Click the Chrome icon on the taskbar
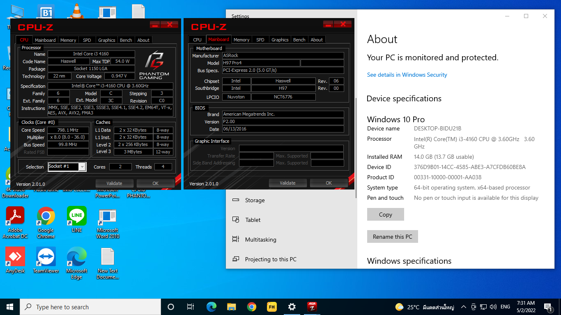 [x=252, y=307]
